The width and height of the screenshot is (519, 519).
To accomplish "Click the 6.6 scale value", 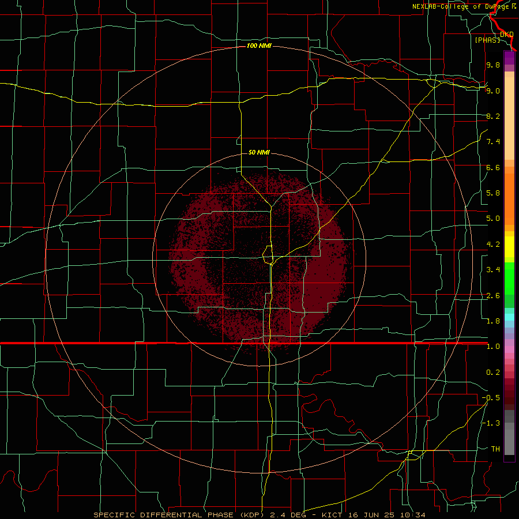I will pyautogui.click(x=493, y=167).
